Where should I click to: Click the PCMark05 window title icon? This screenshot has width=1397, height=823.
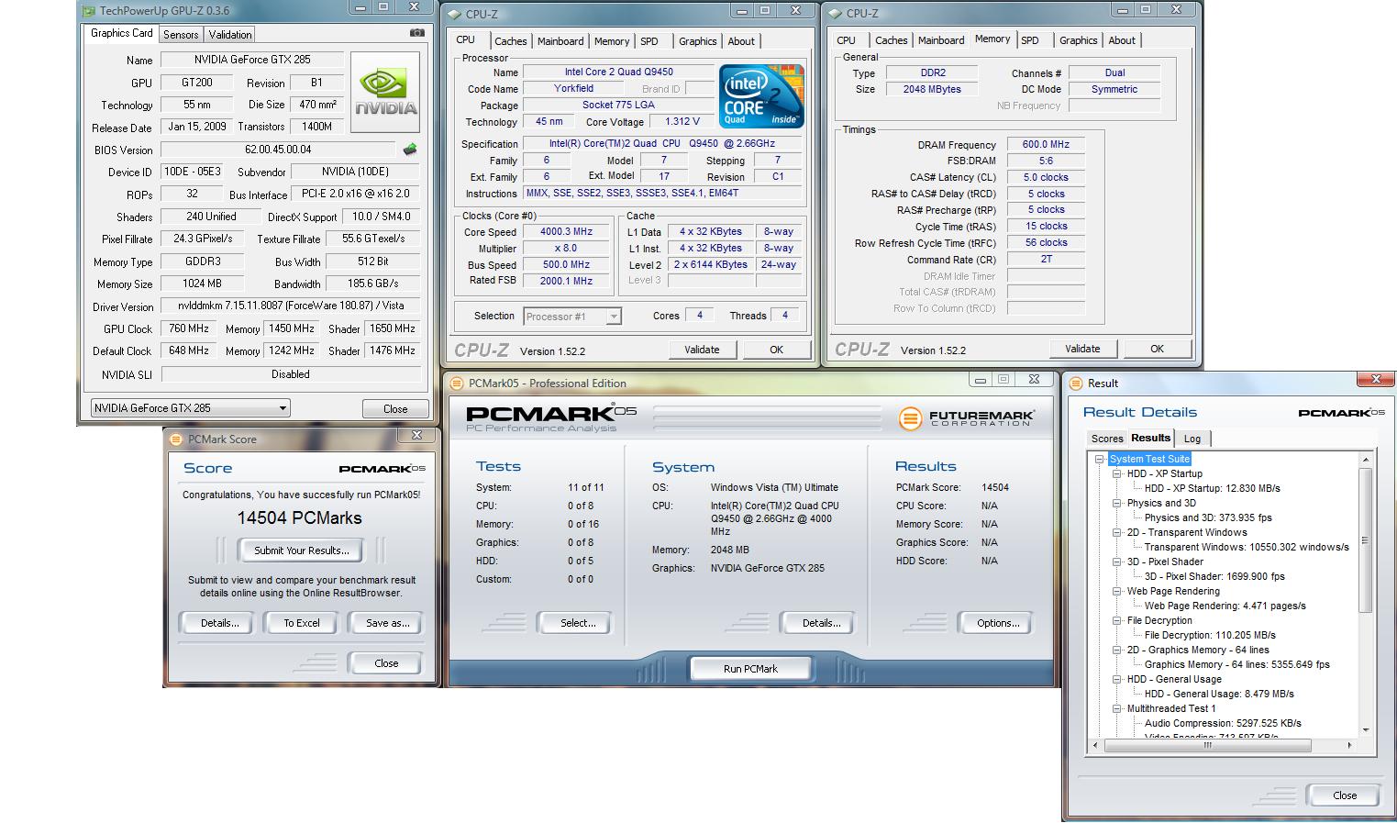[x=456, y=384]
